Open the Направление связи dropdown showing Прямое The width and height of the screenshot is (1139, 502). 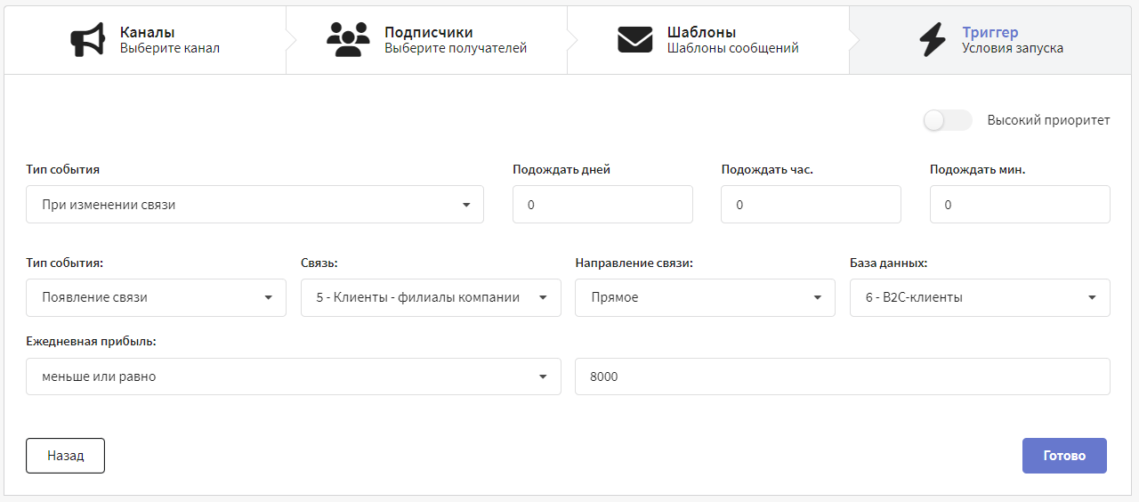(x=705, y=297)
